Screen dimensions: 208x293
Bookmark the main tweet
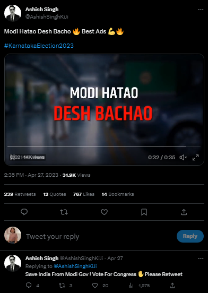144,212
